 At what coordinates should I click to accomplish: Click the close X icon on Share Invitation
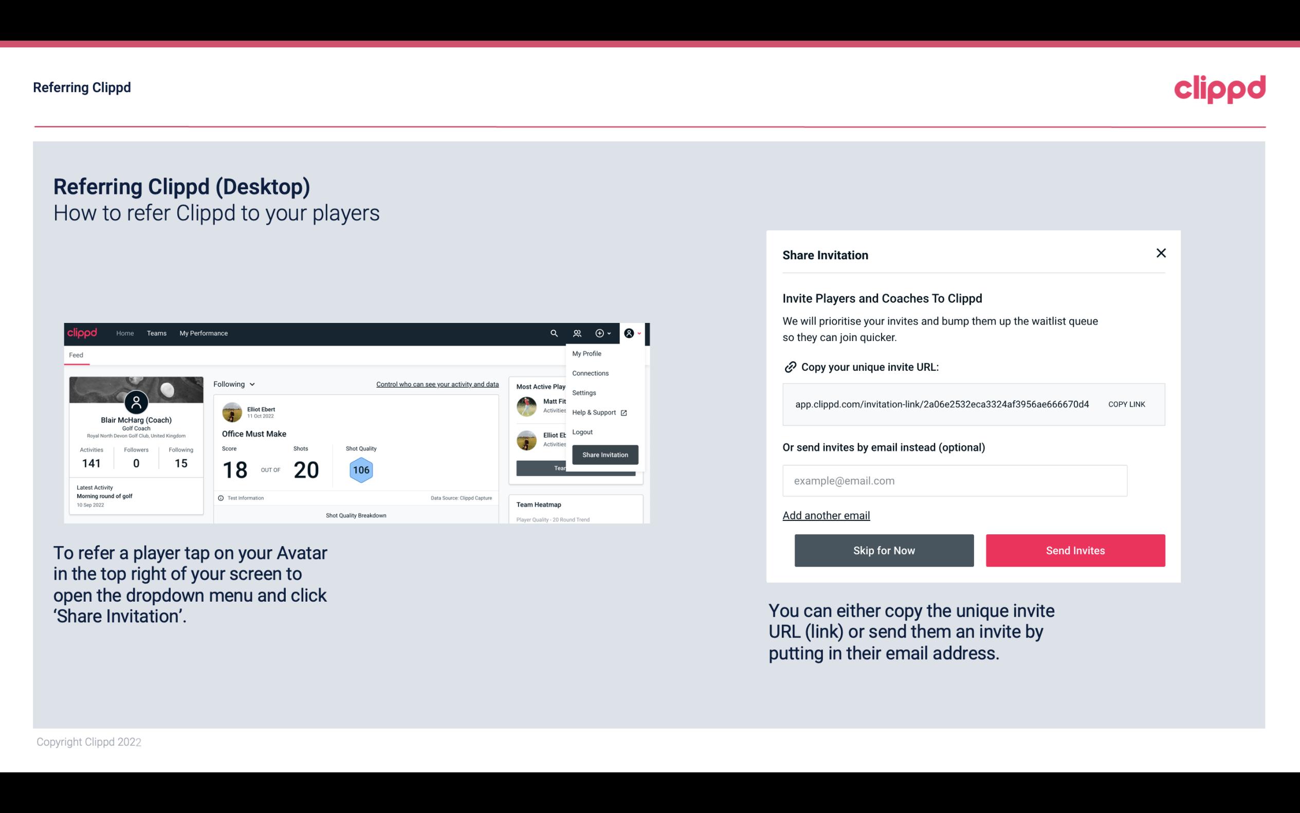click(1161, 253)
